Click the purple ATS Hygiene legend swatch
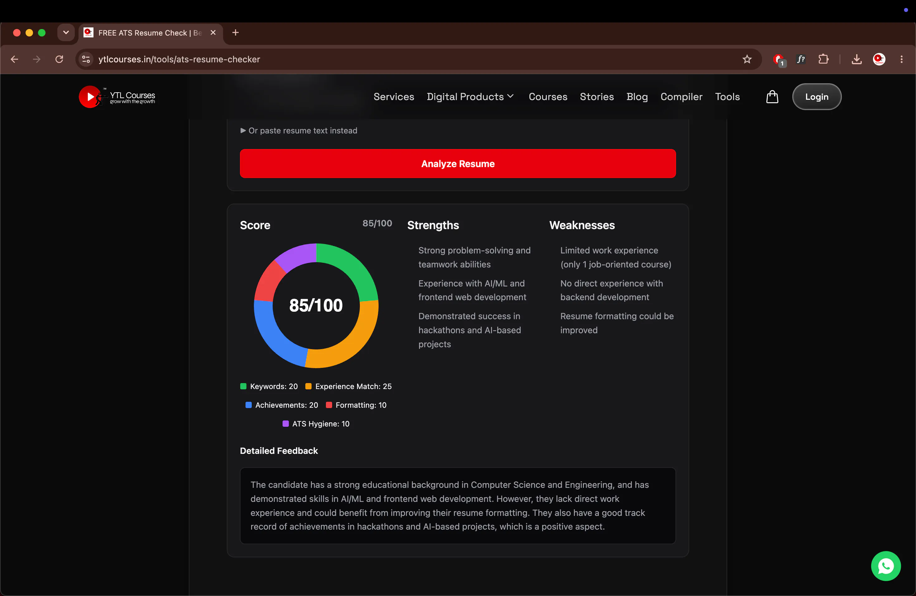The width and height of the screenshot is (916, 596). click(x=286, y=424)
